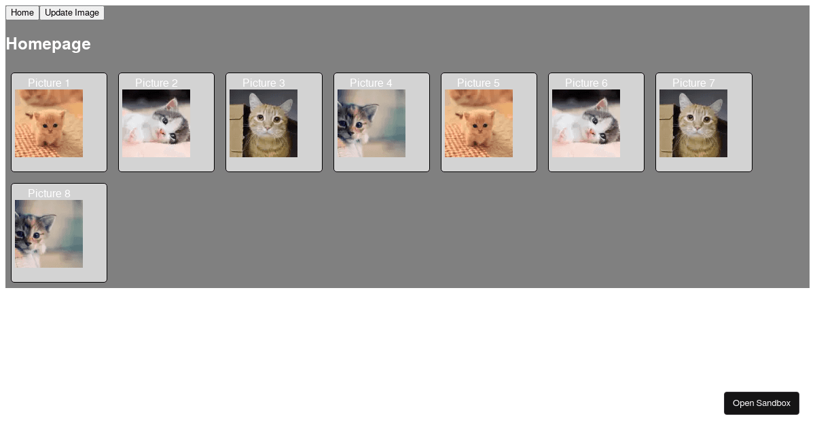The width and height of the screenshot is (815, 427).
Task: Click the Homepage heading
Action: tap(48, 44)
